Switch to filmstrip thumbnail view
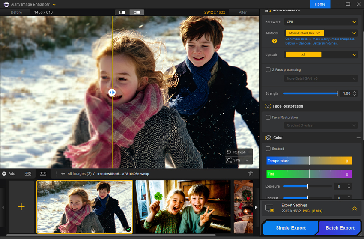364x239 pixels. [43, 174]
